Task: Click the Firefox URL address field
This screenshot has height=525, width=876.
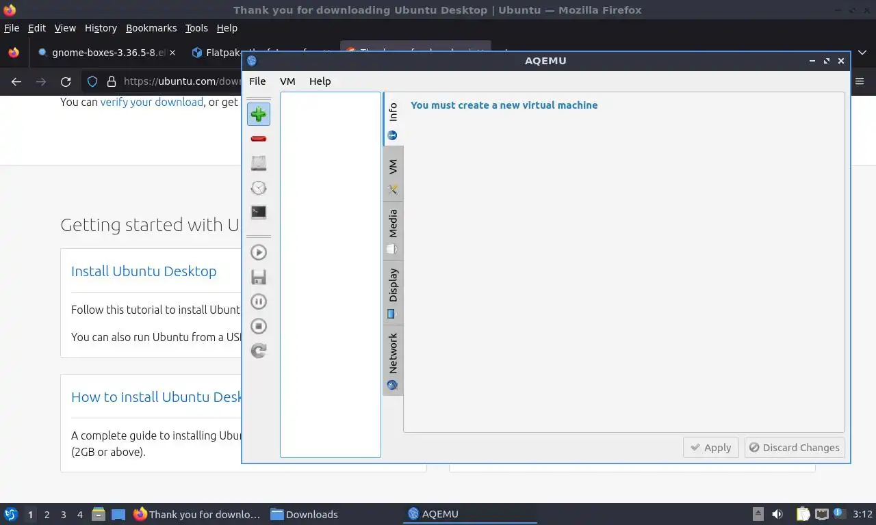Action: coord(182,81)
